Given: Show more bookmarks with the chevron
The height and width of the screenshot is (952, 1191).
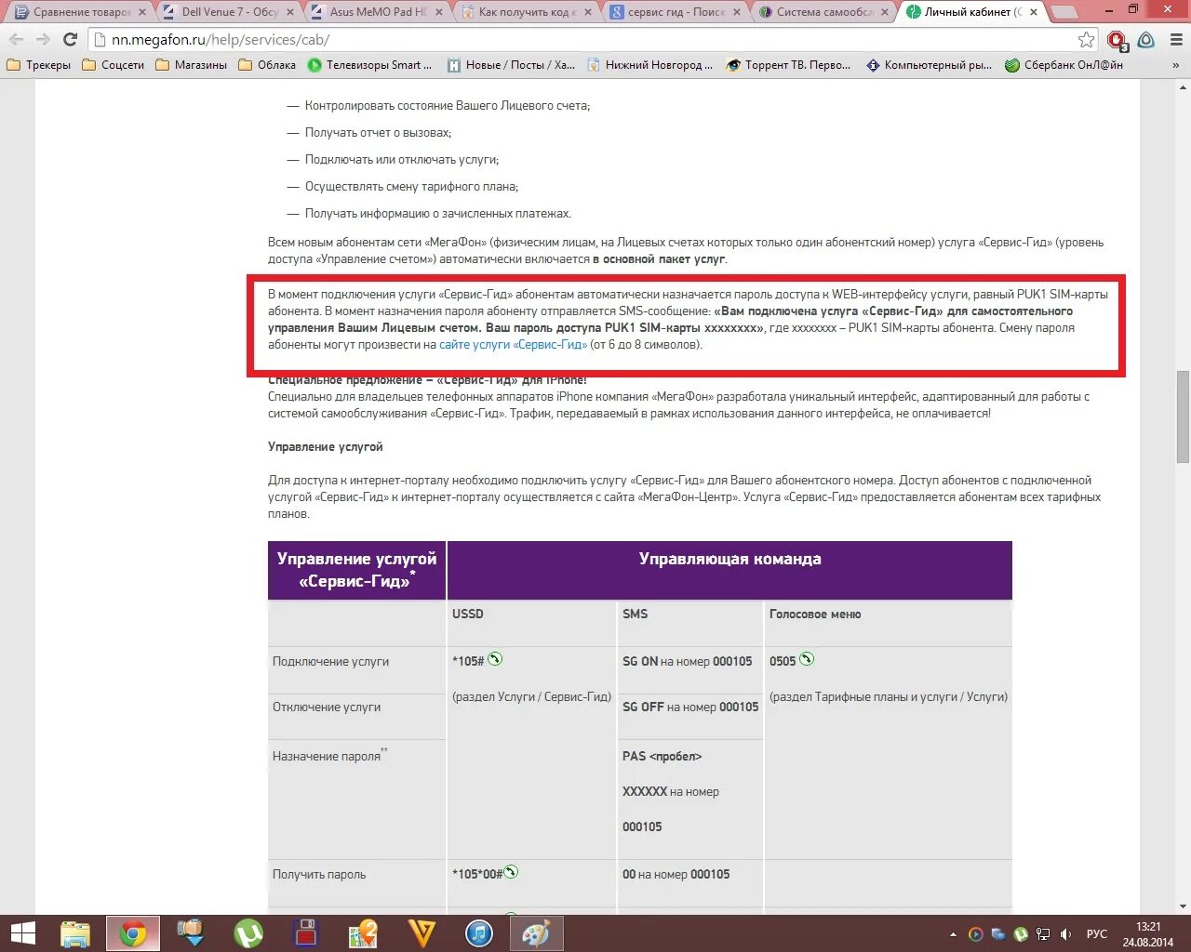Looking at the screenshot, I should tap(1176, 65).
